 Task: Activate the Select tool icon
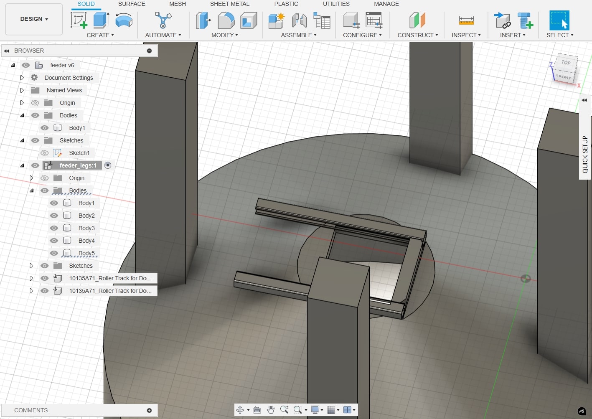point(559,20)
